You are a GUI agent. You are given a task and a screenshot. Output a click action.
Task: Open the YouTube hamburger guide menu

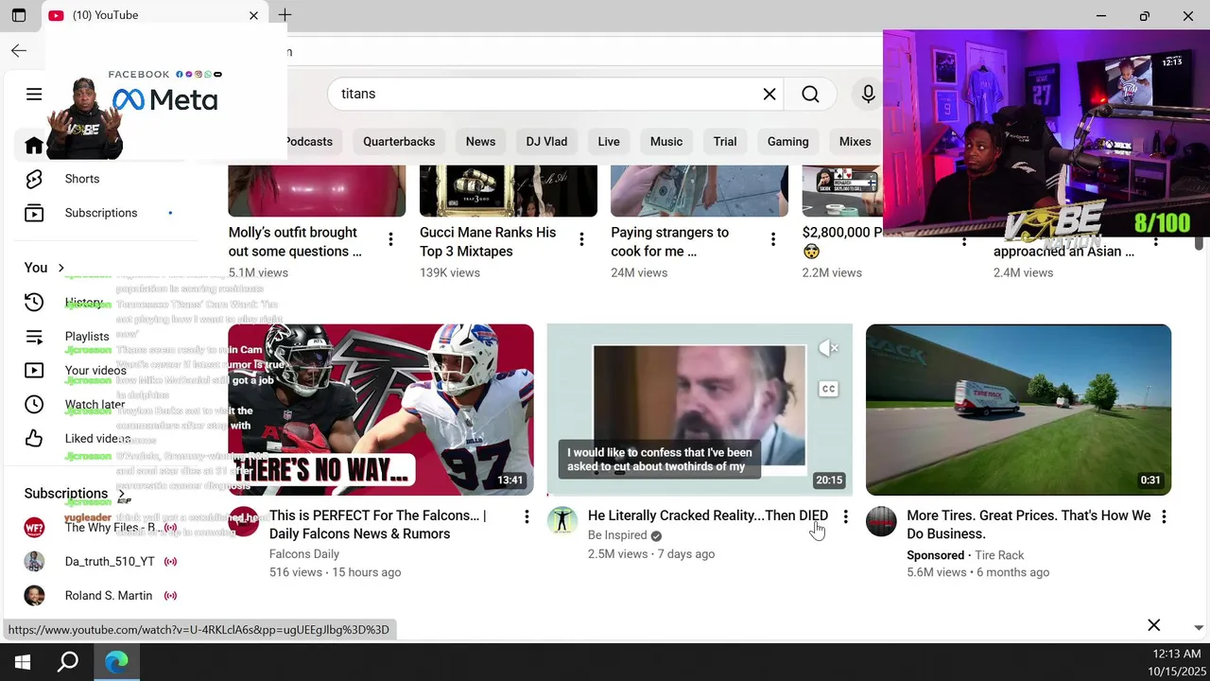click(34, 94)
